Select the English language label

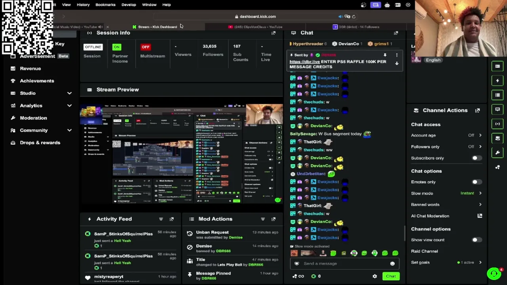433,60
